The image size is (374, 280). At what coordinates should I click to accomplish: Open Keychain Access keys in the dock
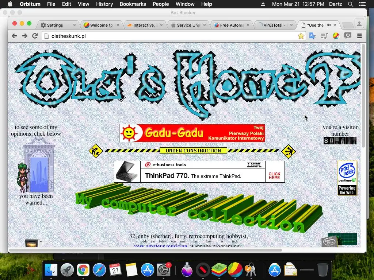pos(251,270)
